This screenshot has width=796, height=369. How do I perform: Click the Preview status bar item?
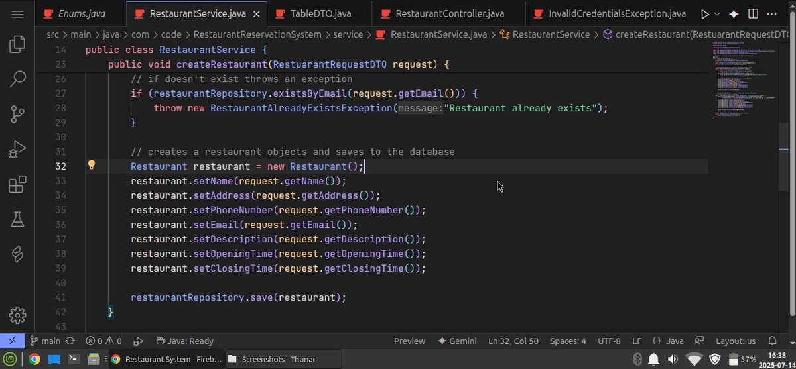coord(409,341)
